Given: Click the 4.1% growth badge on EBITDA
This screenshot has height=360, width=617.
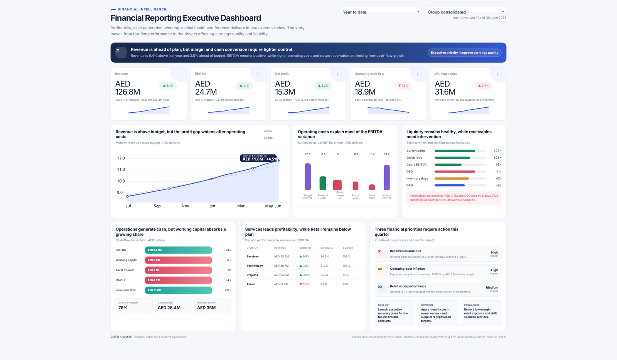Looking at the screenshot, I should (x=244, y=86).
